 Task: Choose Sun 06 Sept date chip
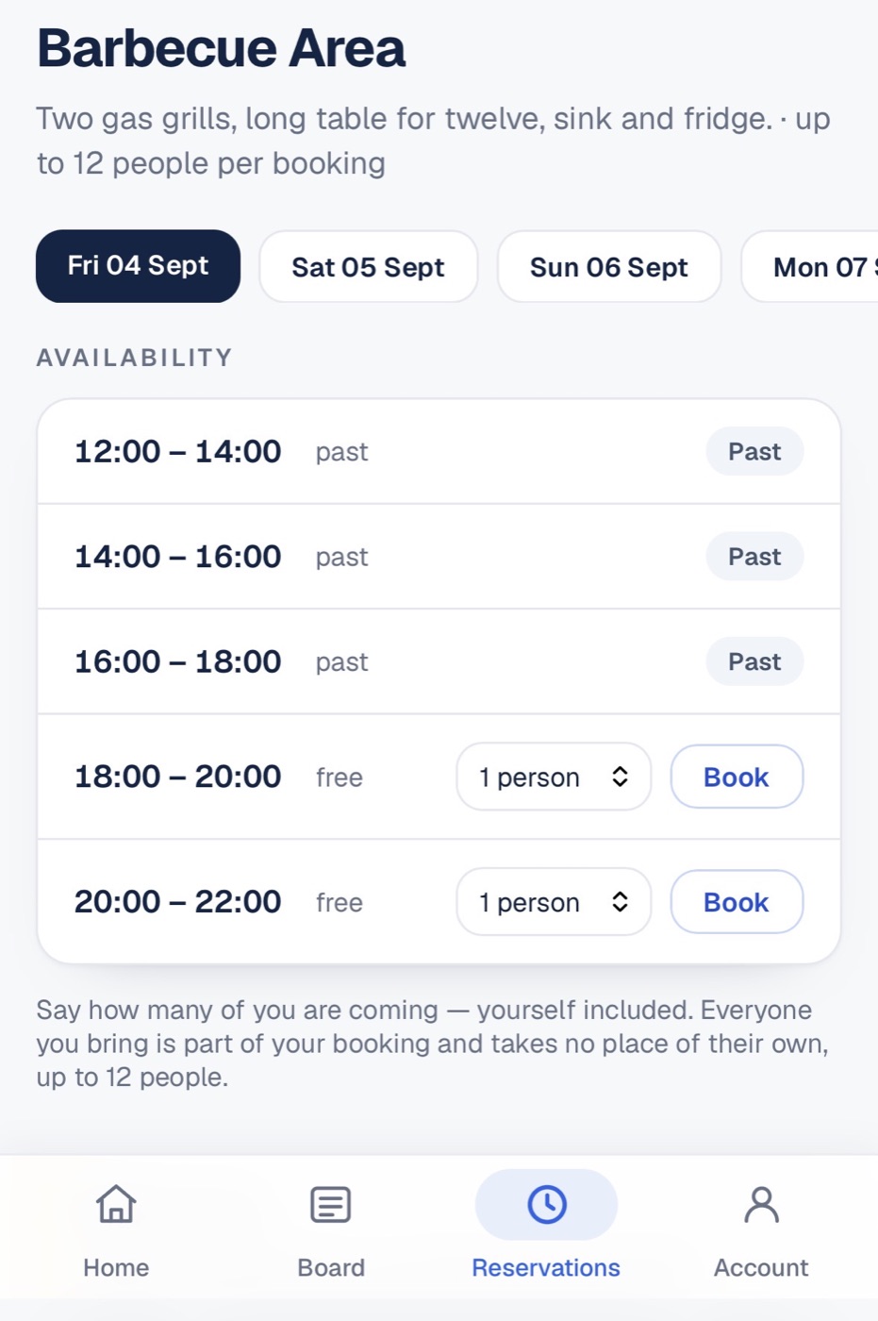(x=609, y=267)
